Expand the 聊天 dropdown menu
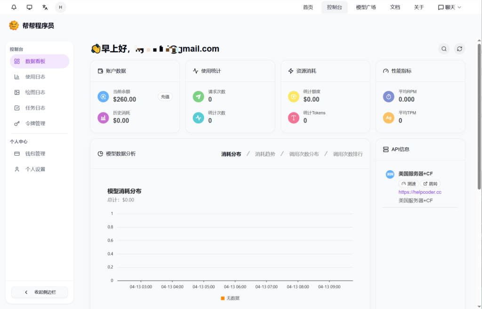 click(450, 7)
